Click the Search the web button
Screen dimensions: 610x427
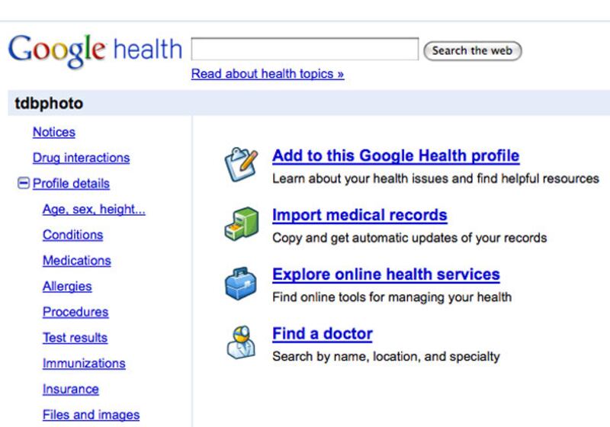click(x=472, y=51)
